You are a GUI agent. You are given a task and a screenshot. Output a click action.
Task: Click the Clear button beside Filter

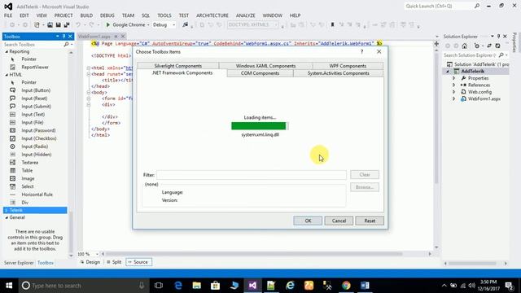[365, 175]
